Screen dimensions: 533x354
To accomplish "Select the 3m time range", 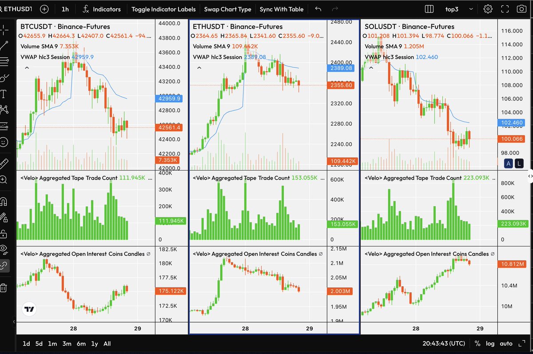I will [67, 344].
